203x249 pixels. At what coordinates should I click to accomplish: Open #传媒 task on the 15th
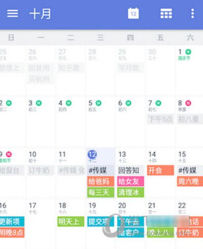(190, 170)
